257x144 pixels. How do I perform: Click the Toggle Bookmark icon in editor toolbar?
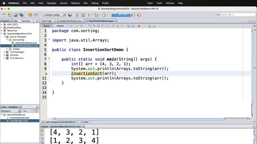point(122,26)
